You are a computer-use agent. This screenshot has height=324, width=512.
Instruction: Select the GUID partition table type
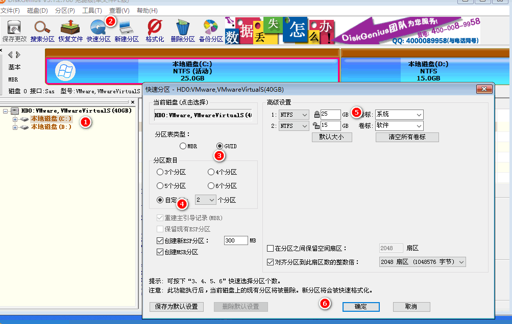(221, 146)
